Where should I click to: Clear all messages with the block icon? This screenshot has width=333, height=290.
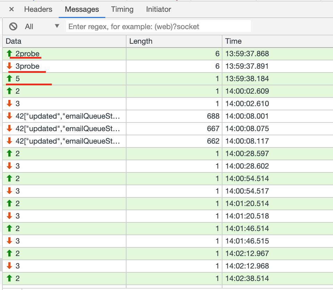click(x=13, y=26)
